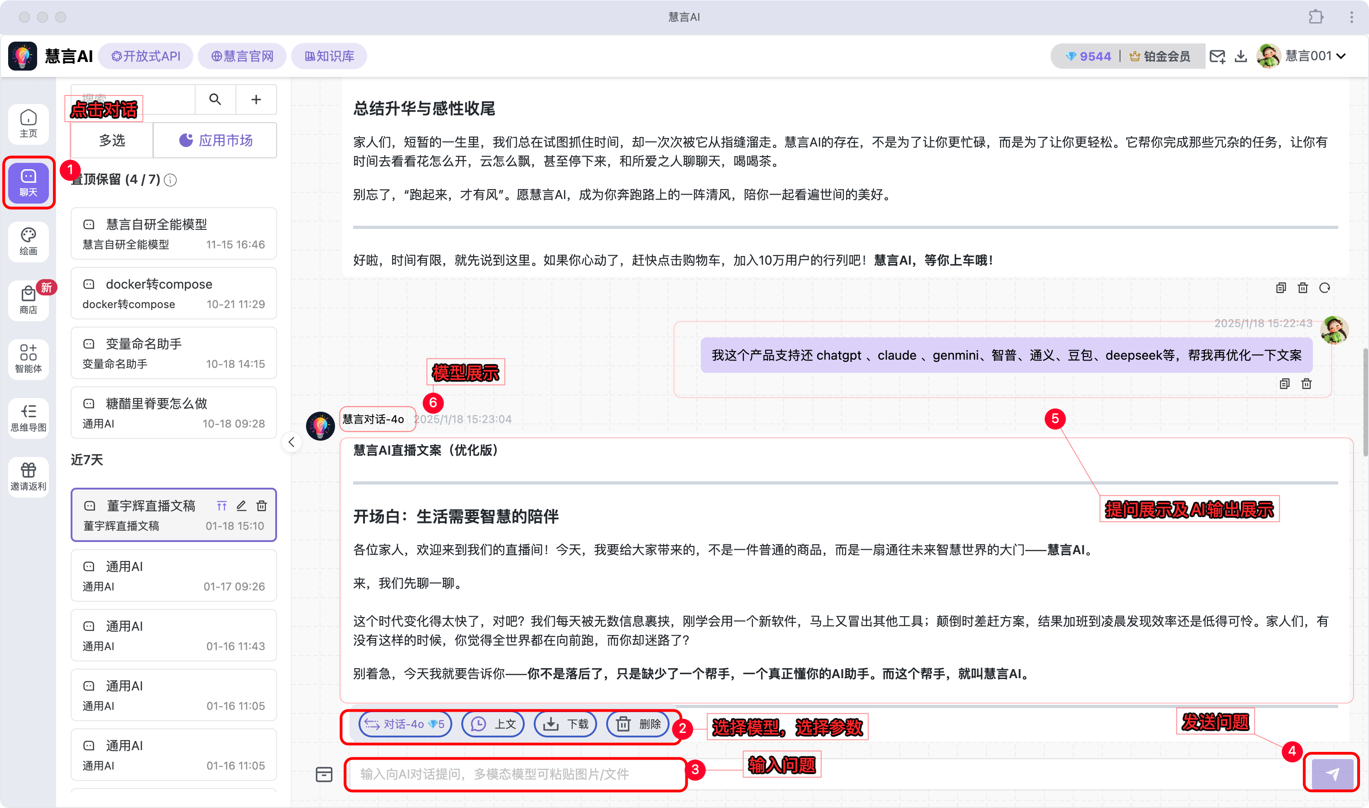Image resolution: width=1369 pixels, height=808 pixels.
Task: Open the 主页 home sidebar icon
Action: tap(29, 124)
